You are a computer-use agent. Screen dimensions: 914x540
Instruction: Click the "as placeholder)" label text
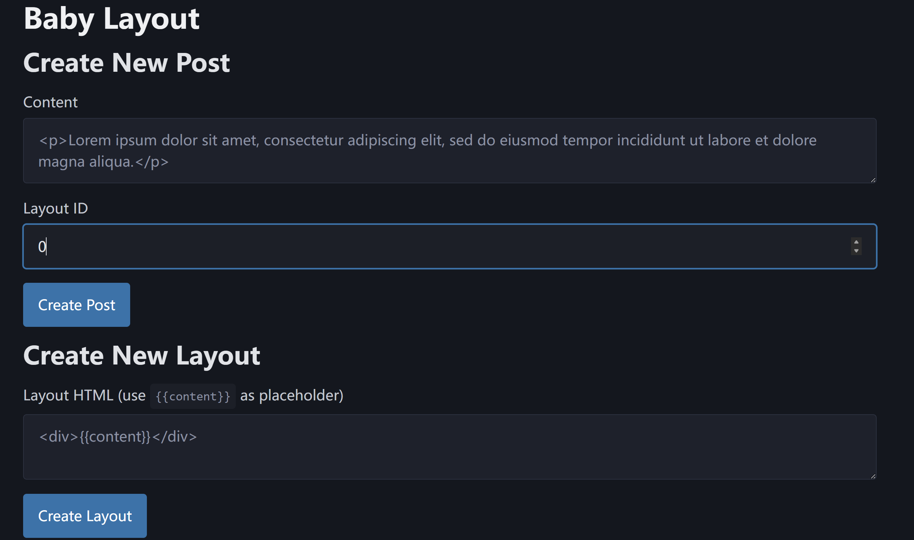pos(292,395)
